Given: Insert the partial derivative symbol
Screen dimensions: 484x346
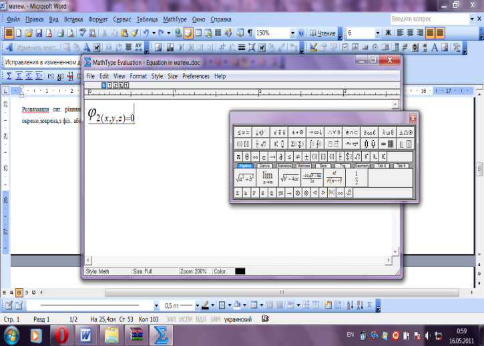Looking at the screenshot, I should tap(280, 156).
